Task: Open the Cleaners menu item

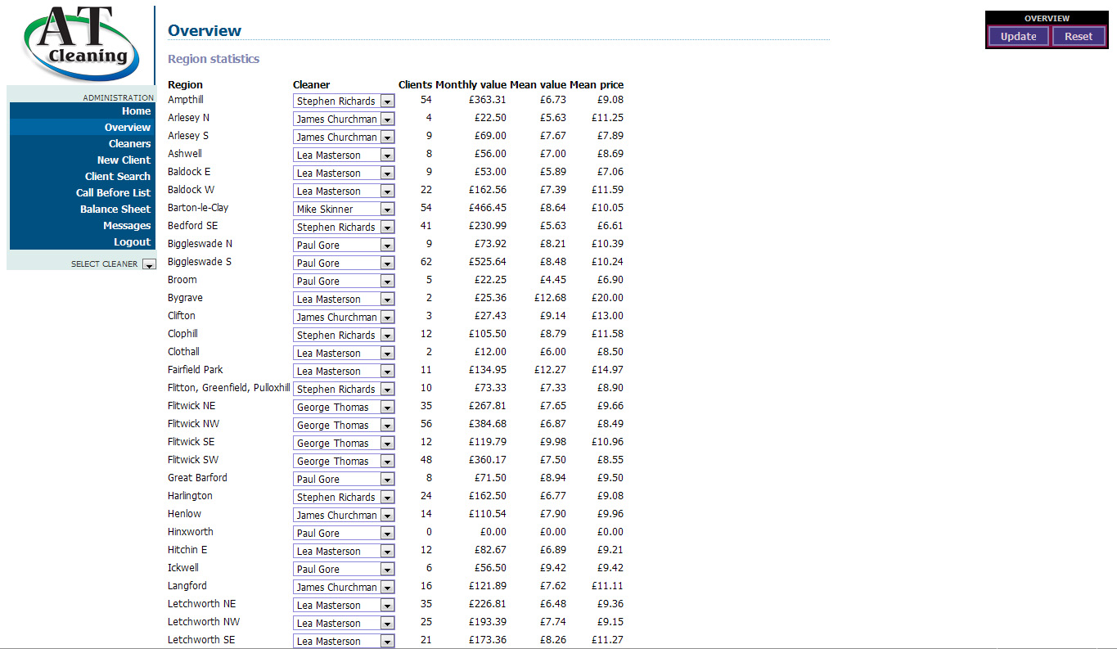Action: [129, 144]
